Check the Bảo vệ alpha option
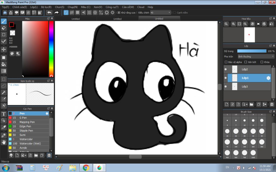The height and width of the screenshot is (172, 276). (226, 62)
